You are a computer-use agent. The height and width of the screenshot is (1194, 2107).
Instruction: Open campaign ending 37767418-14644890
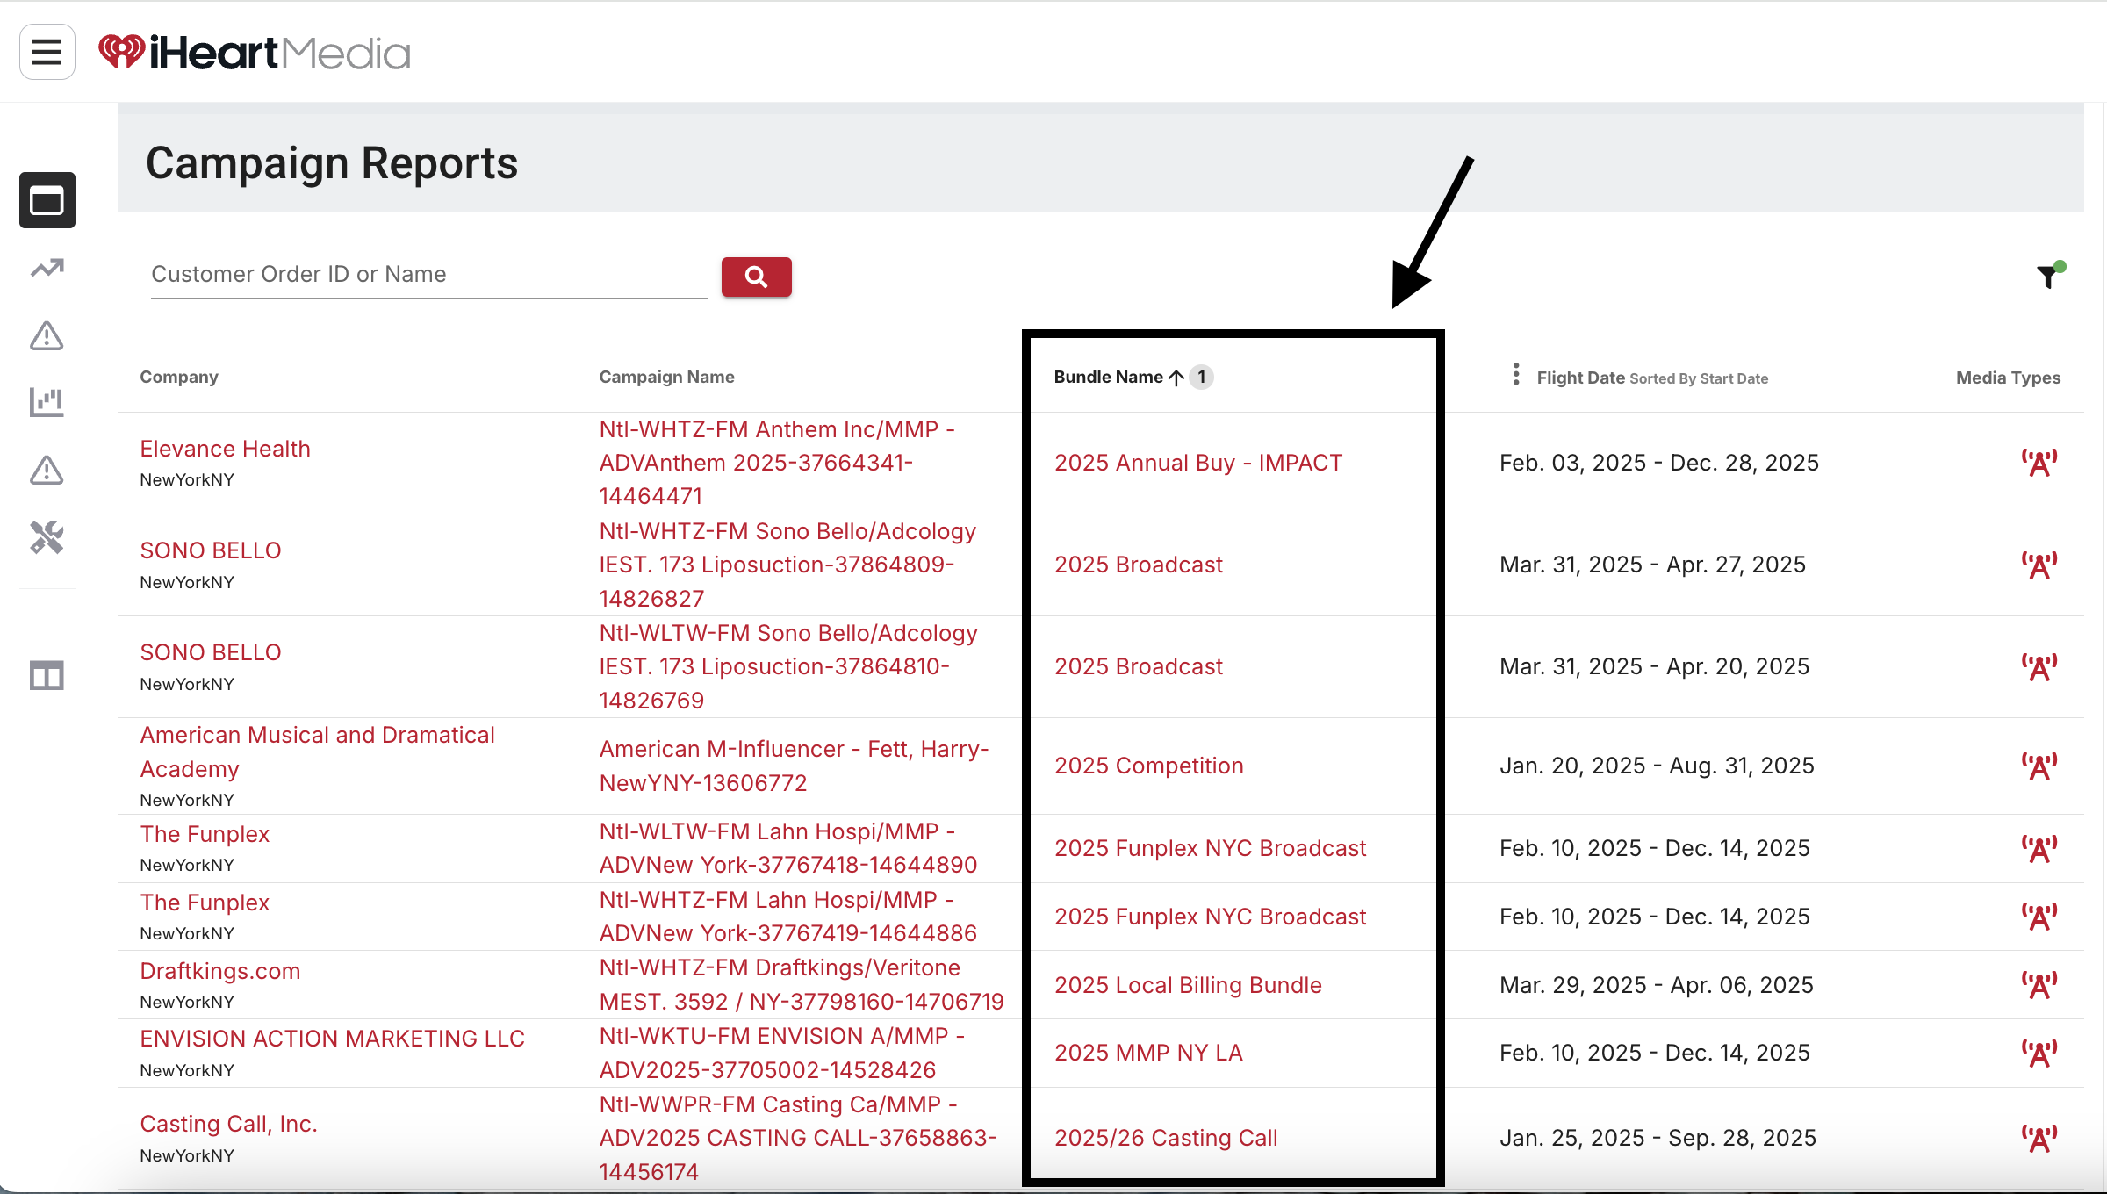point(788,849)
